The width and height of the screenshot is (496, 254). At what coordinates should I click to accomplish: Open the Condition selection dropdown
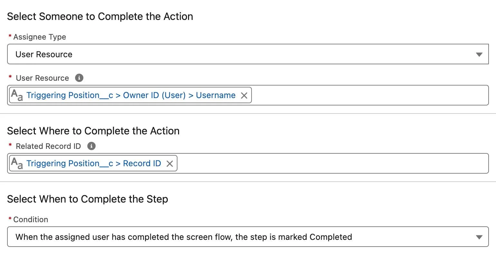click(x=480, y=237)
